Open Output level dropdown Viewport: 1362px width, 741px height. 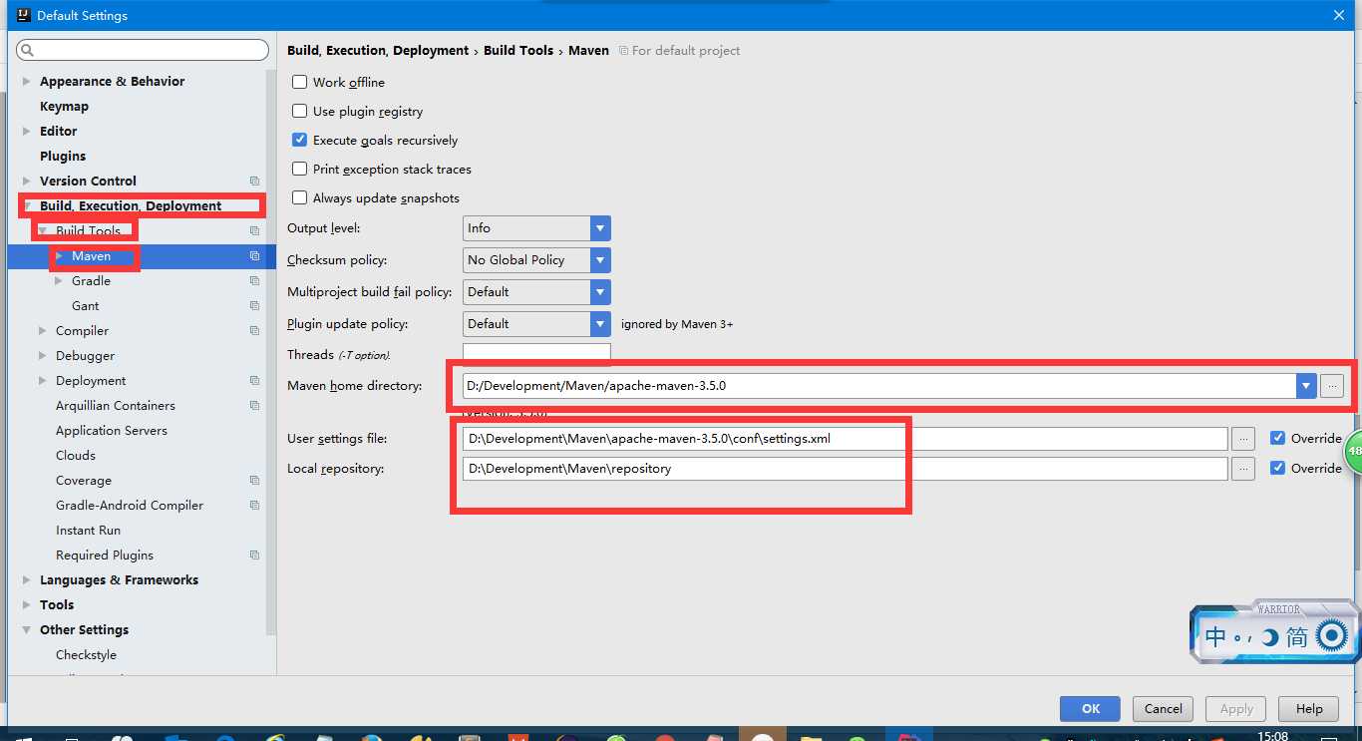(x=600, y=228)
